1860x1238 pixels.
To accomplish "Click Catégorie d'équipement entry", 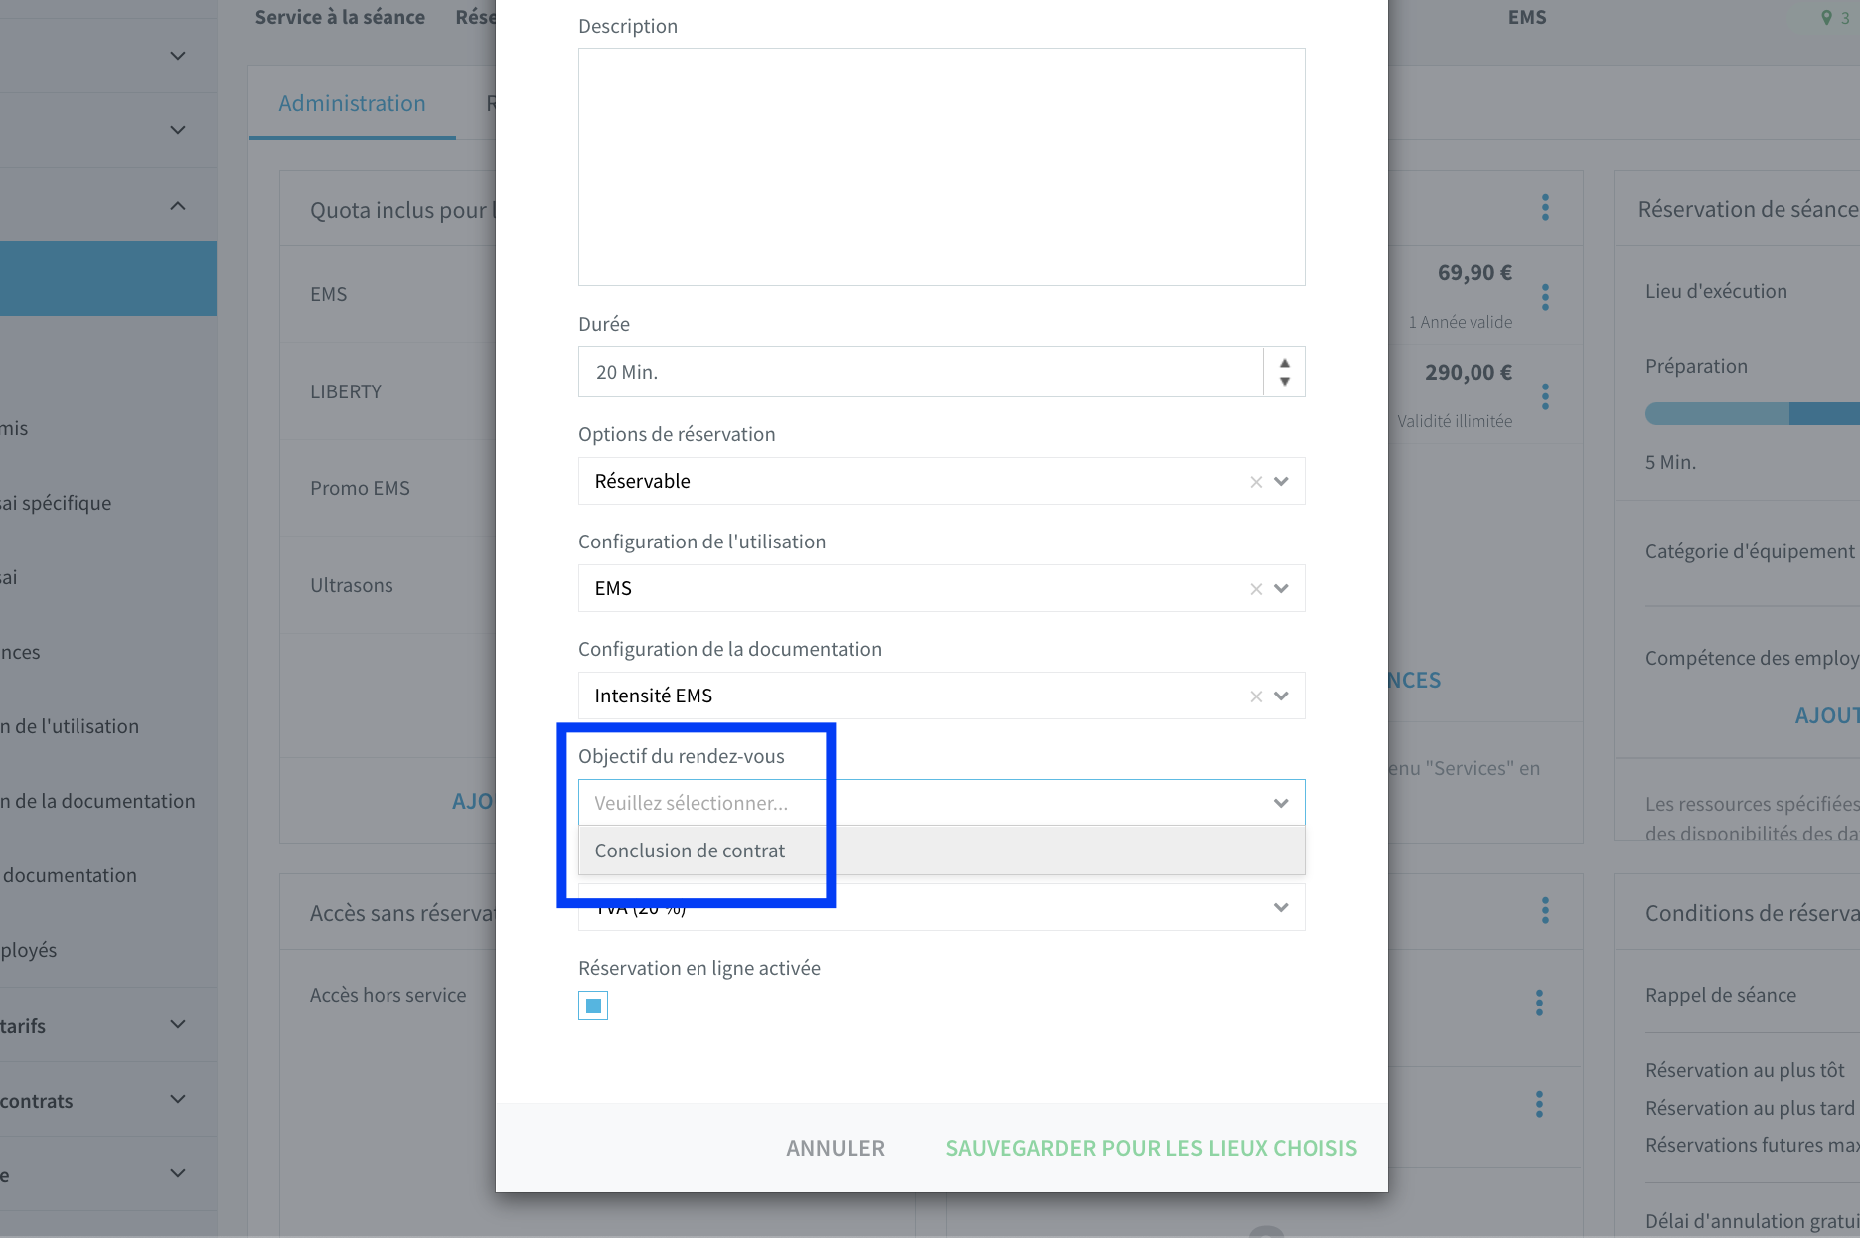I will 1750,551.
